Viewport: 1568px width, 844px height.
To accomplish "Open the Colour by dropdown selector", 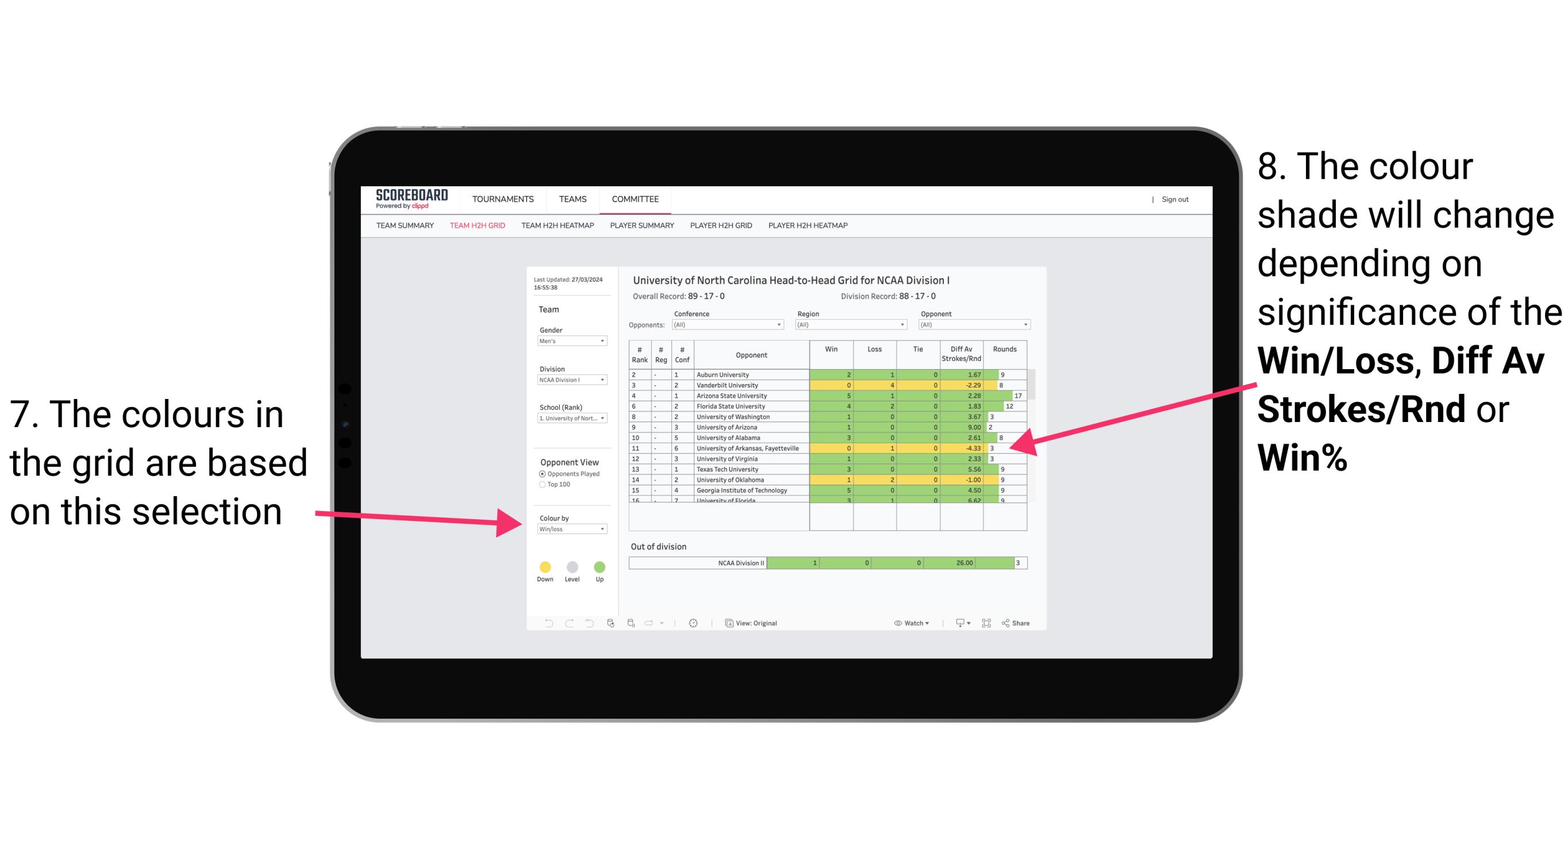I will pos(570,530).
